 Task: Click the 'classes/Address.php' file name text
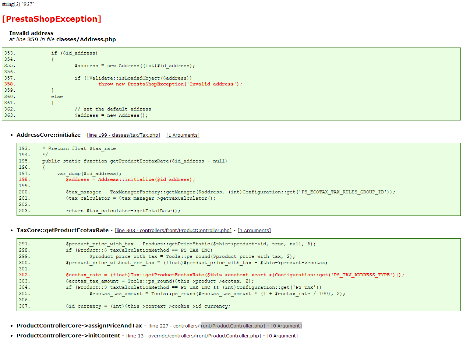tap(86, 39)
